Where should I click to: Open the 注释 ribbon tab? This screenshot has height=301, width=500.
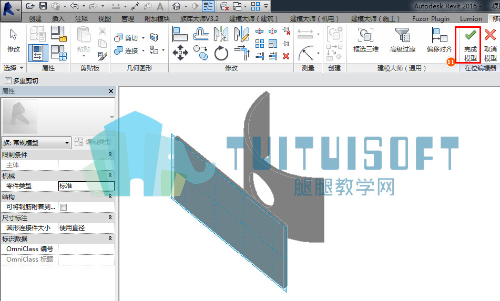tap(81, 19)
